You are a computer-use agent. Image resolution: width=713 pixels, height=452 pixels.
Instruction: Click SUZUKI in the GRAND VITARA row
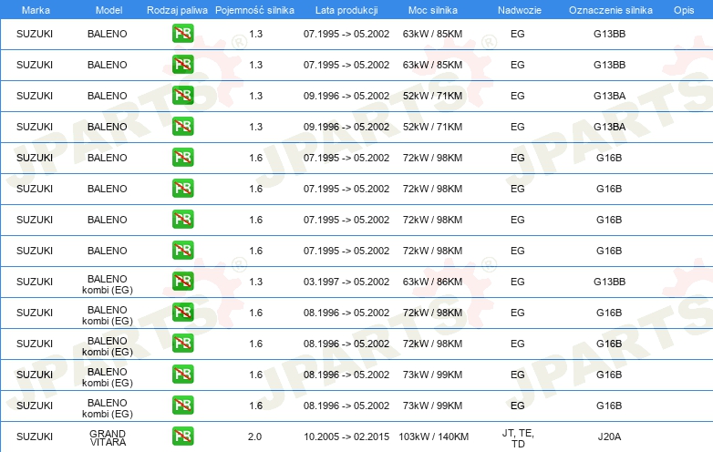[35, 437]
